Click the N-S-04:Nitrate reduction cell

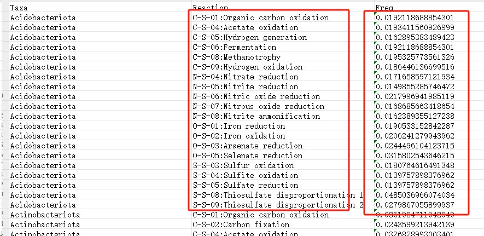click(245, 77)
